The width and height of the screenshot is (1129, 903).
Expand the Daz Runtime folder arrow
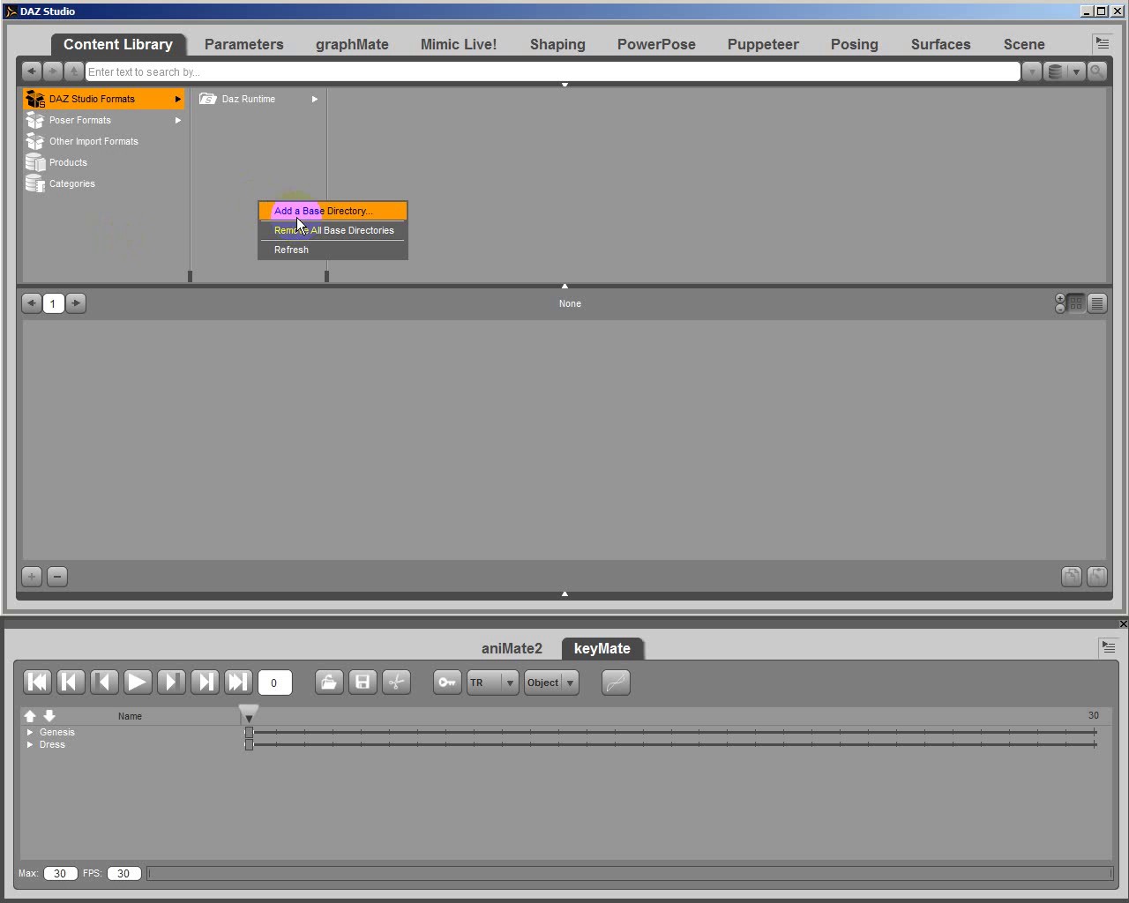click(315, 99)
